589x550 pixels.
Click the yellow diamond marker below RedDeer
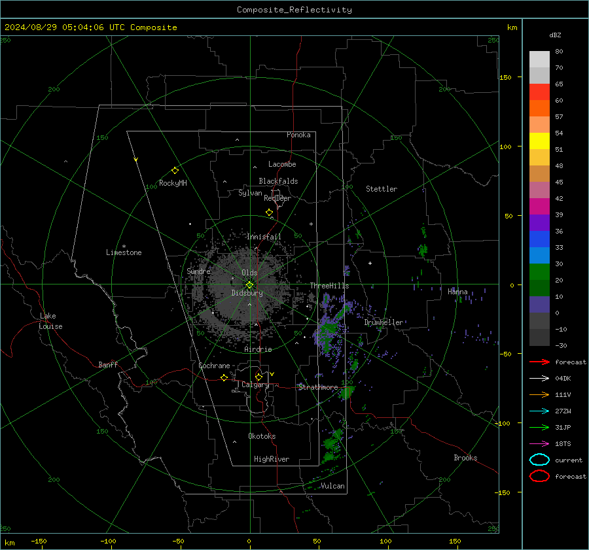tap(269, 213)
